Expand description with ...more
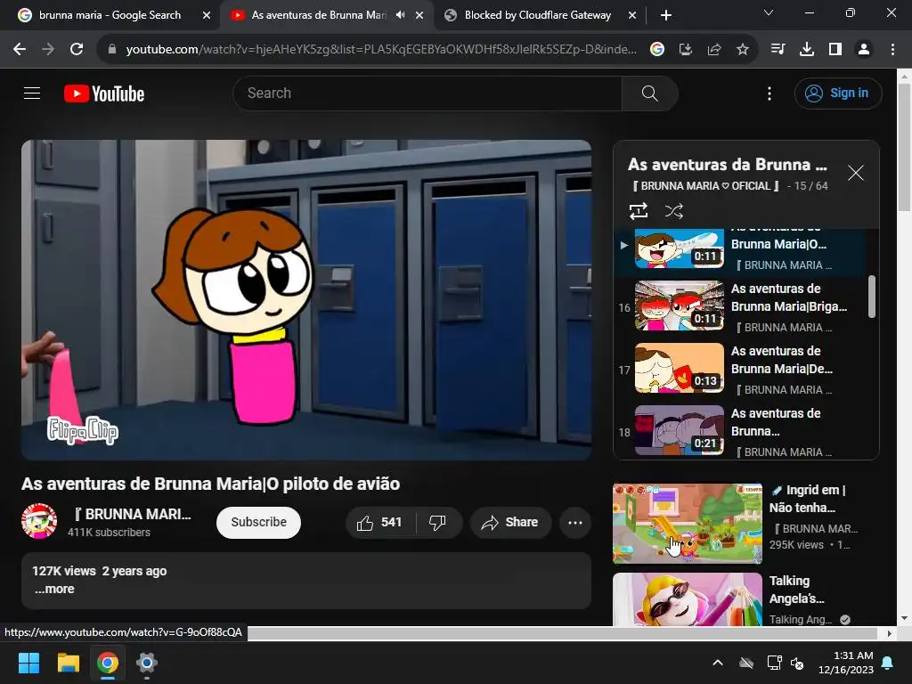Viewport: 912px width, 684px height. pyautogui.click(x=54, y=590)
